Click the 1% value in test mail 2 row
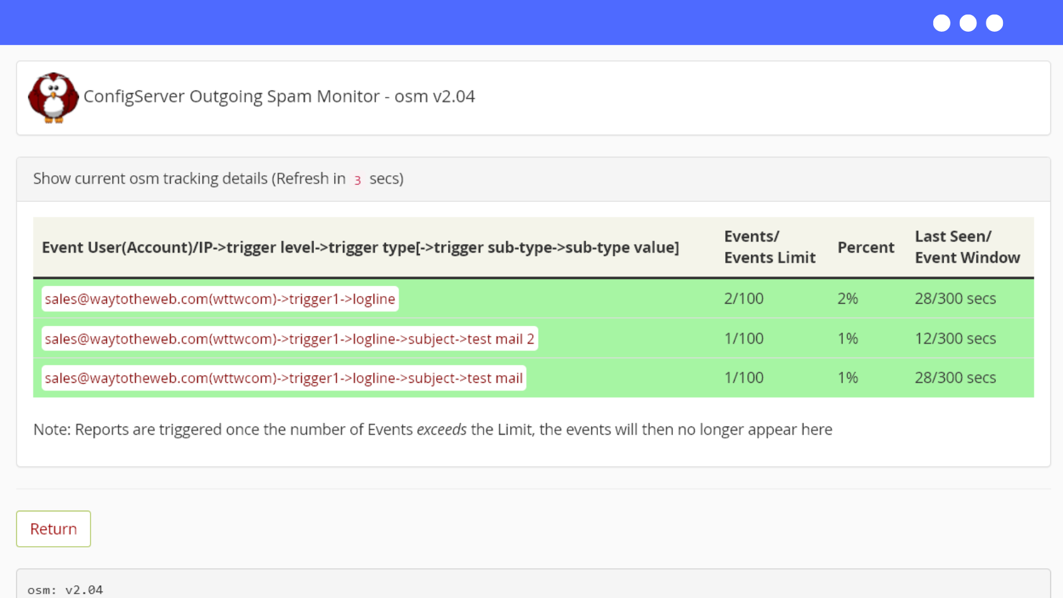Viewport: 1063px width, 598px height. point(847,339)
